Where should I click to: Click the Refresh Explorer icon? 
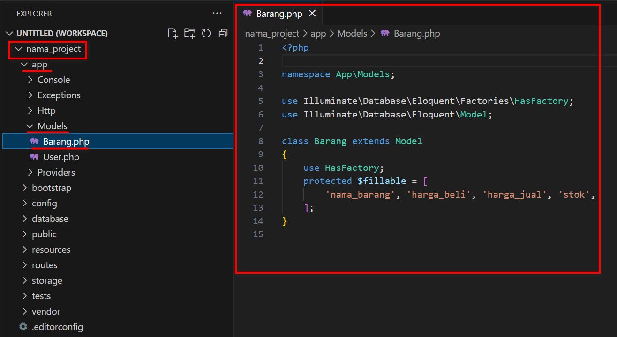206,33
